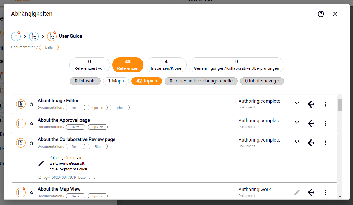353x205 pixels.
Task: Select the Referenzen tab
Action: 128,65
